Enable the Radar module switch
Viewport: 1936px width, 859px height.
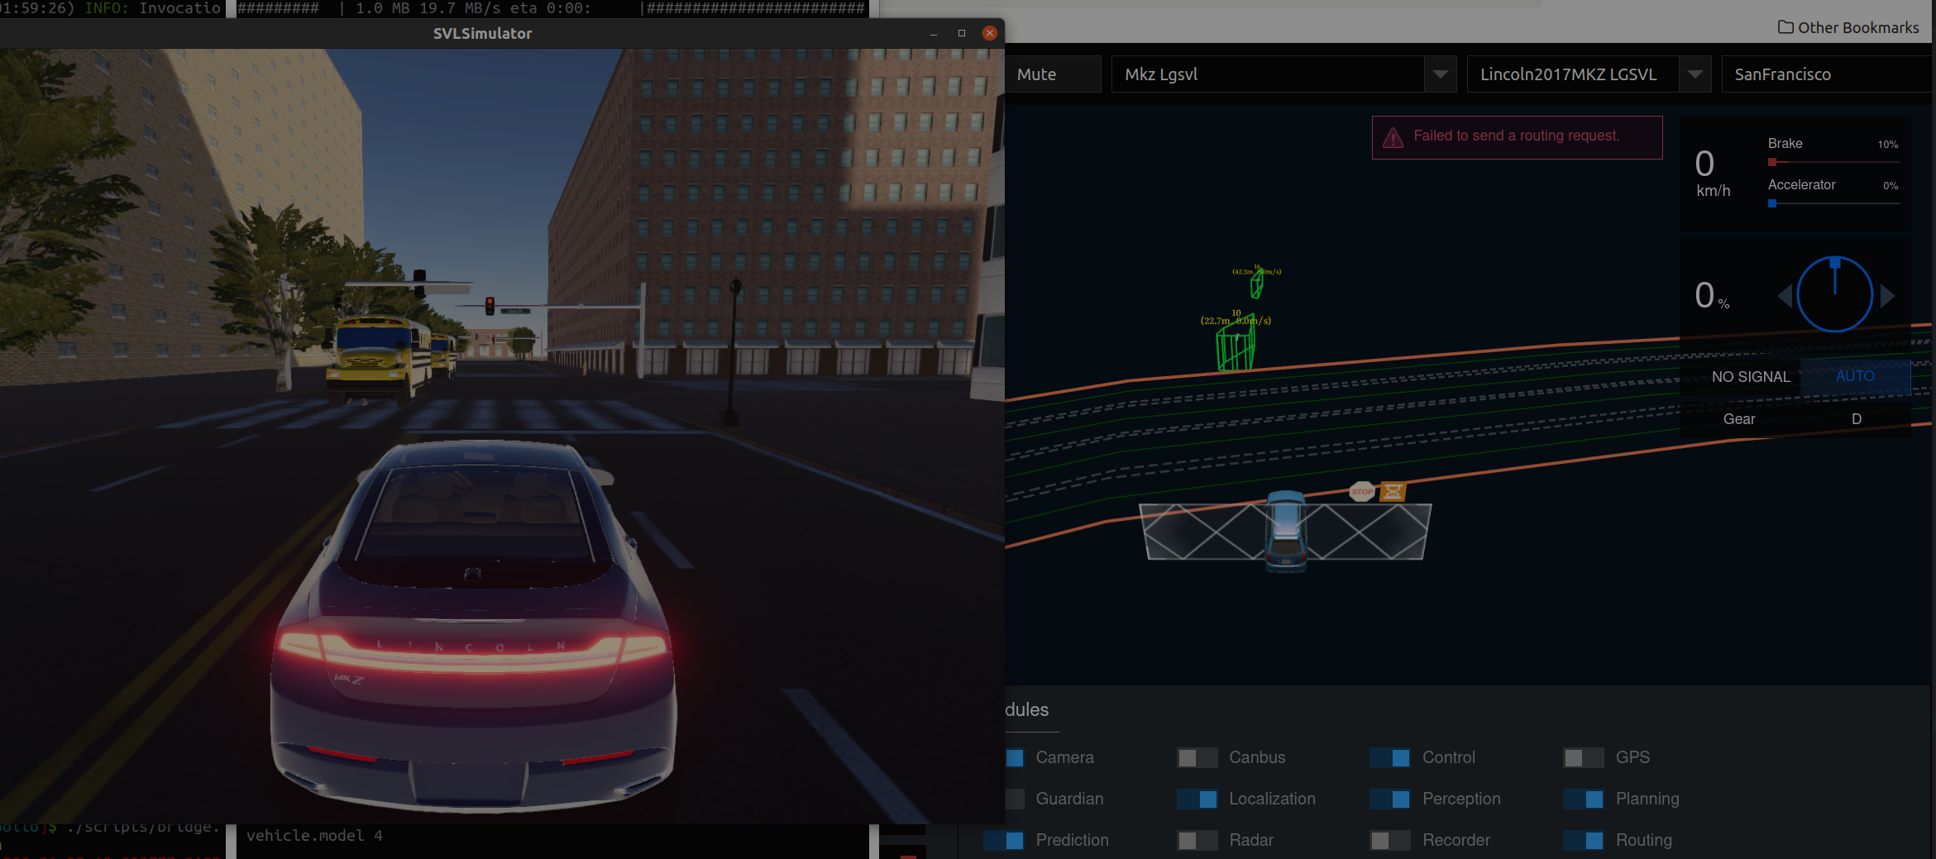coord(1197,840)
